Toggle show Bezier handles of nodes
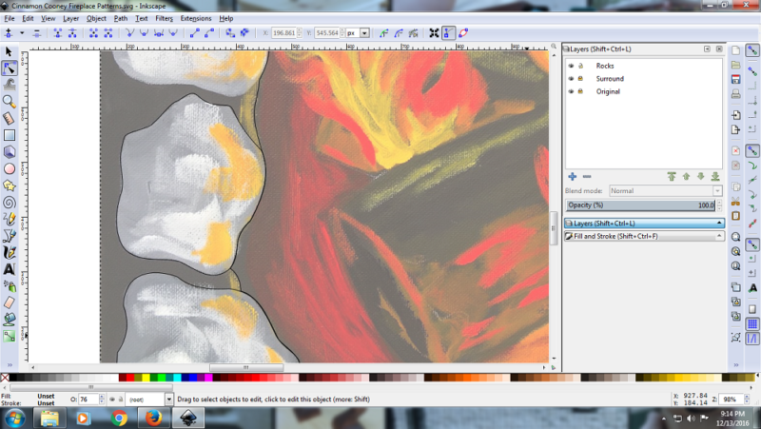This screenshot has height=429, width=761. pos(448,33)
